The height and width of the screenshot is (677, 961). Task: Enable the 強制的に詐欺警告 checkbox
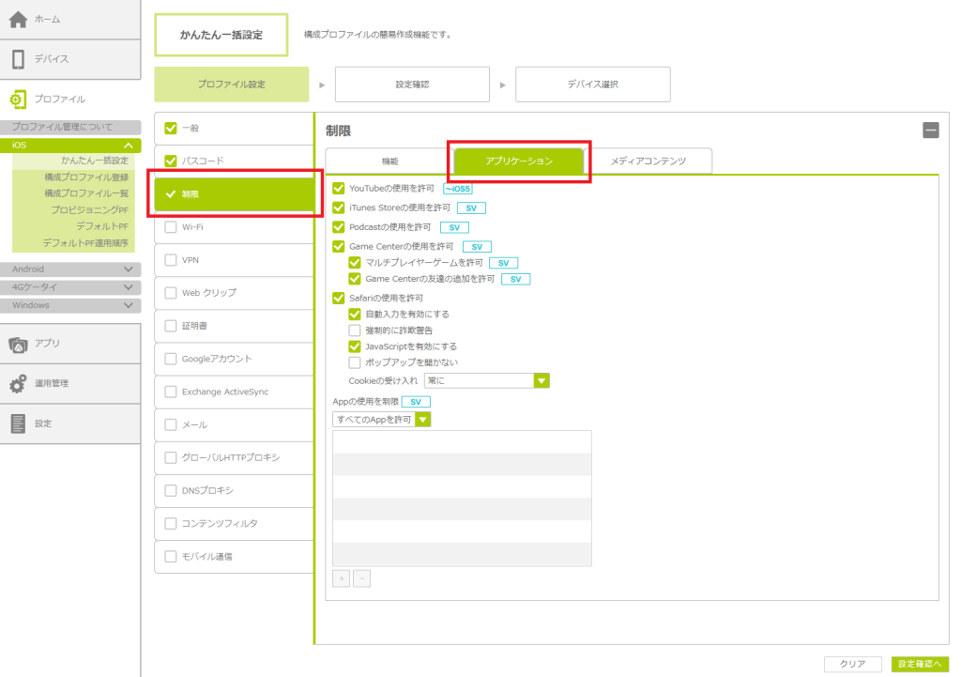(355, 331)
